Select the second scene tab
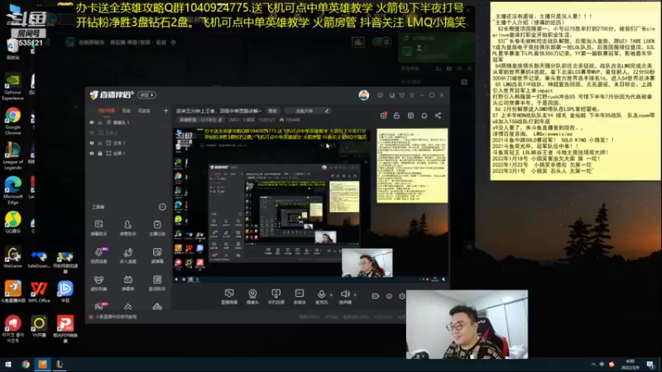The width and height of the screenshot is (662, 372). [x=127, y=111]
